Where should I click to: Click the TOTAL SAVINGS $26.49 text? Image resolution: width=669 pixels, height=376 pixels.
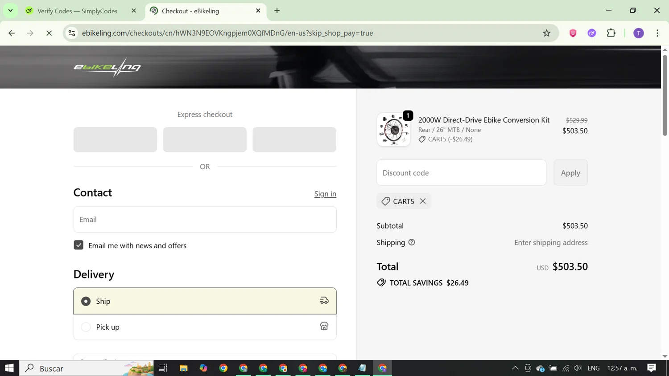point(429,283)
